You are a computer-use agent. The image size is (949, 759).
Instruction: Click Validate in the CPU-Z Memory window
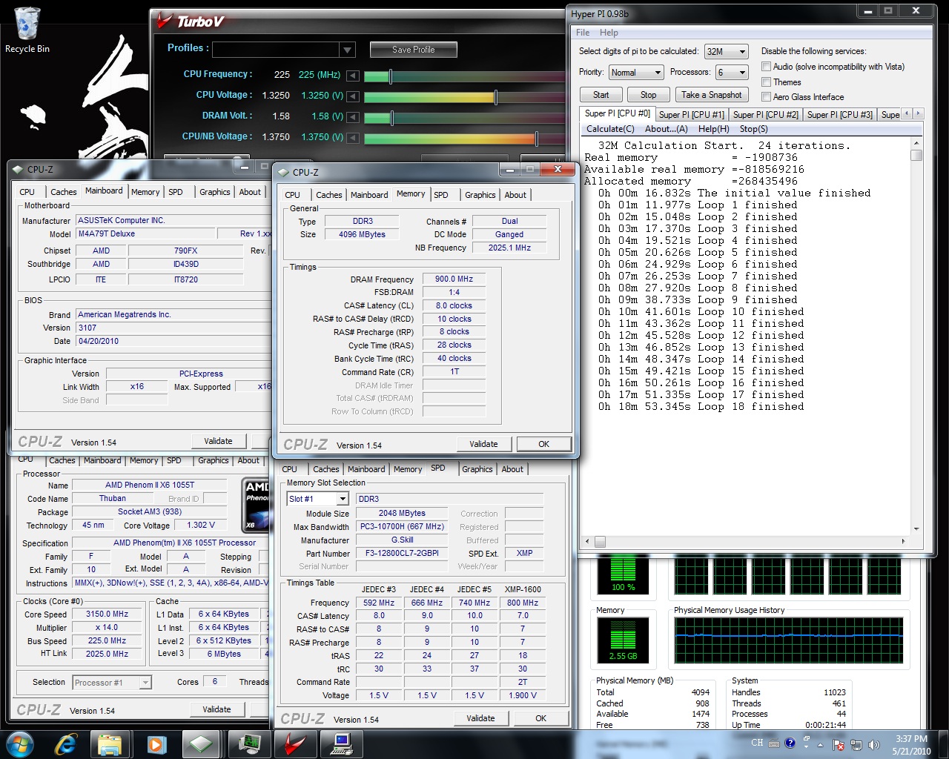click(483, 444)
